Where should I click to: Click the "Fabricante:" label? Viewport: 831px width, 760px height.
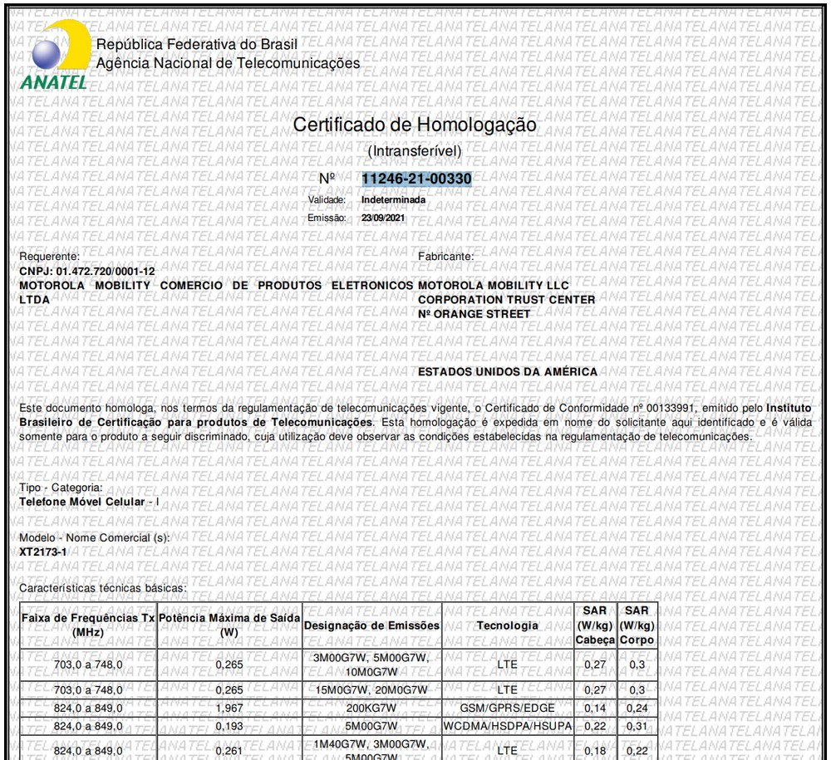coord(445,257)
